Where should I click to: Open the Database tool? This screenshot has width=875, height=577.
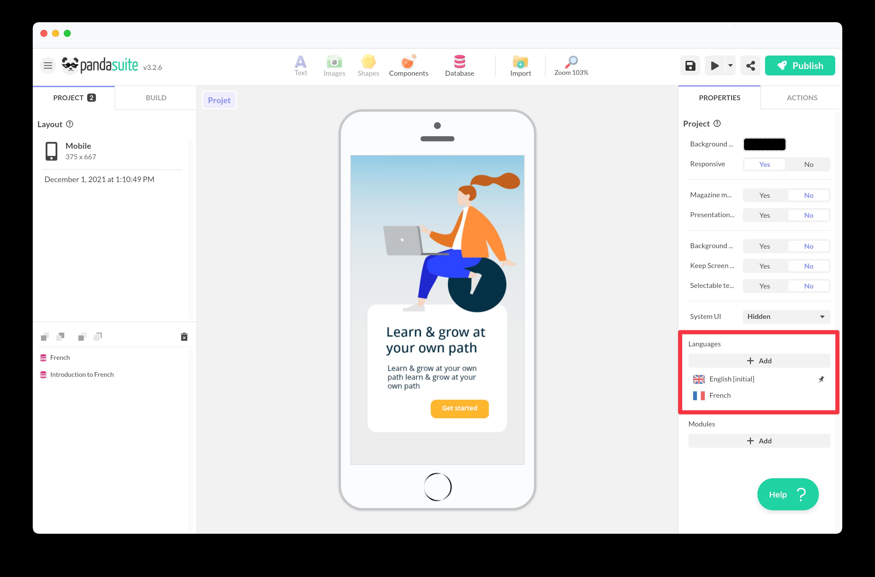tap(459, 66)
